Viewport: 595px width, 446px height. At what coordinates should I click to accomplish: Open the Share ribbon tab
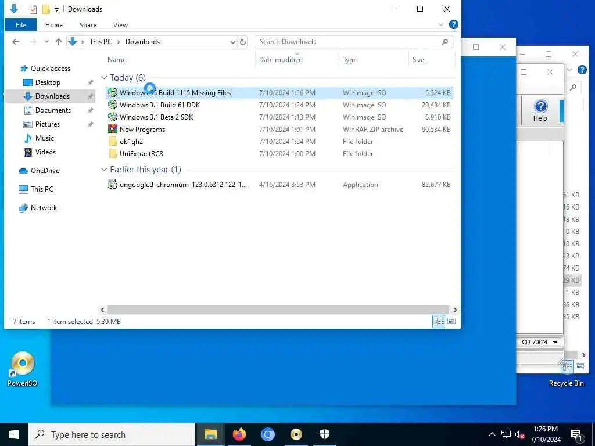pos(88,25)
